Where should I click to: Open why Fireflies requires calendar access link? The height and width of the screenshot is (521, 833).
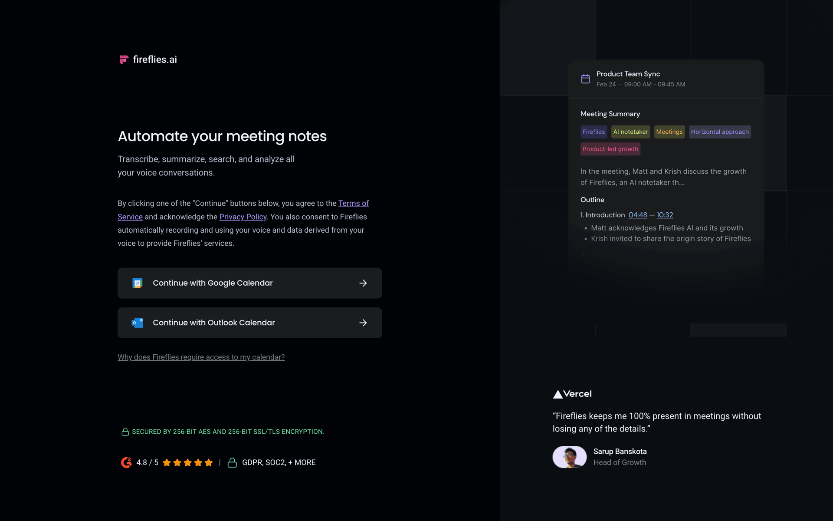click(x=201, y=357)
